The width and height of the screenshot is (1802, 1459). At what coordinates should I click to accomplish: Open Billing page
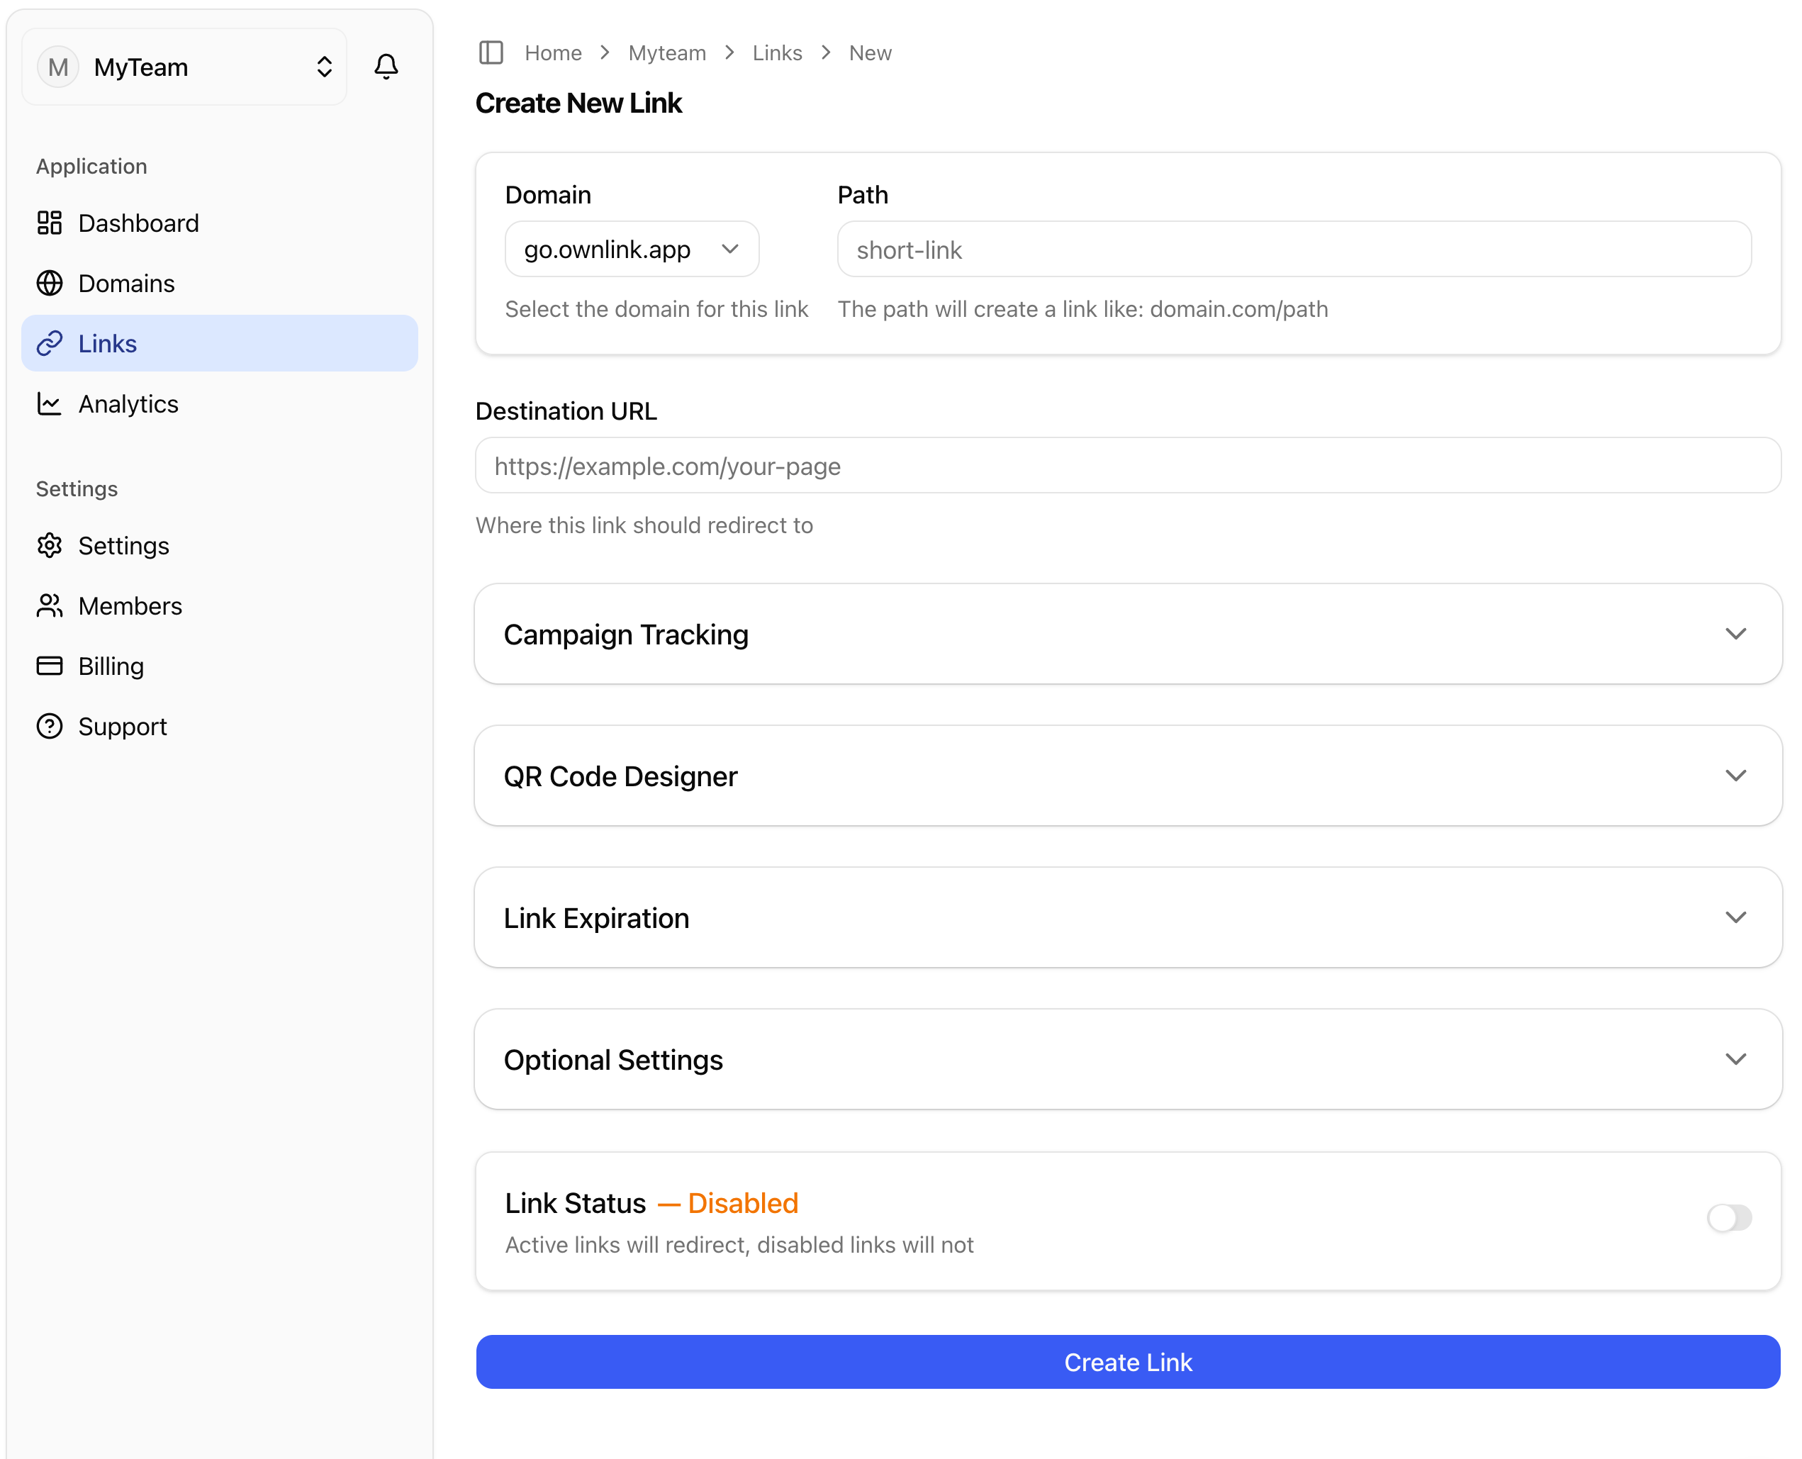(x=219, y=666)
